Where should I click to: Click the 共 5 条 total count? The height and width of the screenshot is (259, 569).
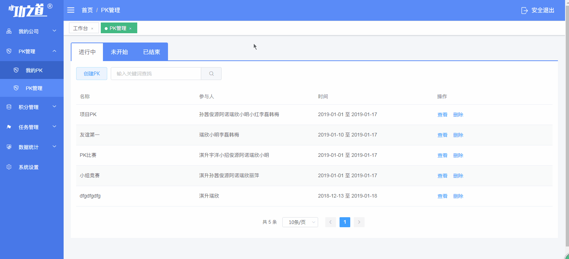tap(269, 222)
